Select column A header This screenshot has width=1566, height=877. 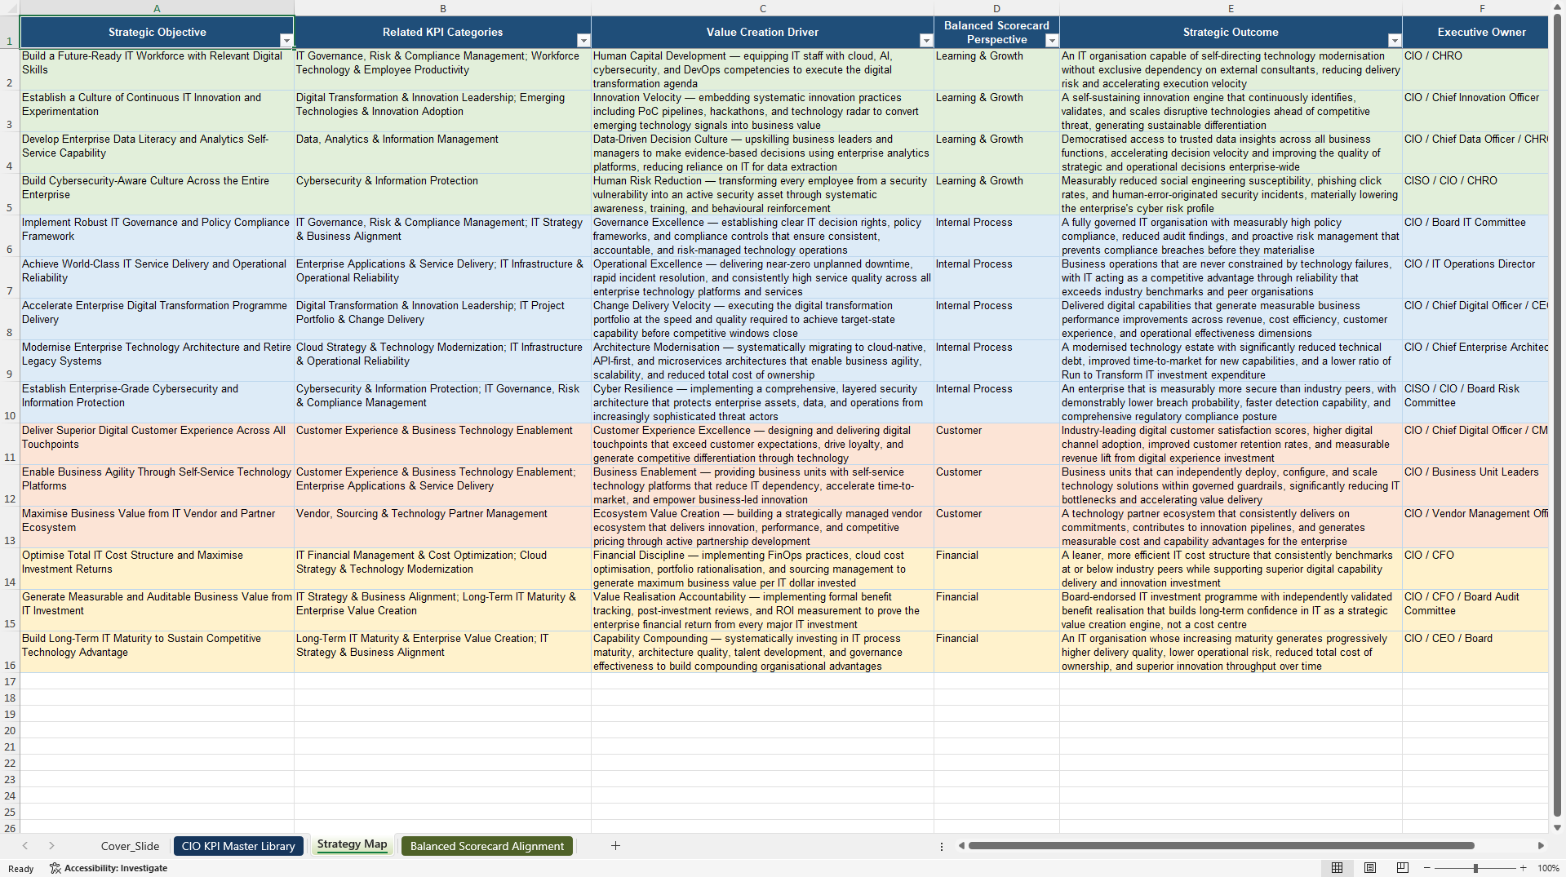[157, 8]
